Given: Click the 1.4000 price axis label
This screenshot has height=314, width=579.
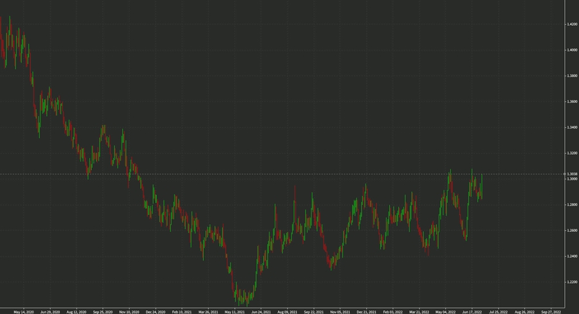Looking at the screenshot, I should (x=572, y=50).
